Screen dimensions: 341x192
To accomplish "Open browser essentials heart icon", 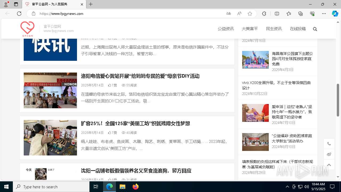I will [x=312, y=14].
